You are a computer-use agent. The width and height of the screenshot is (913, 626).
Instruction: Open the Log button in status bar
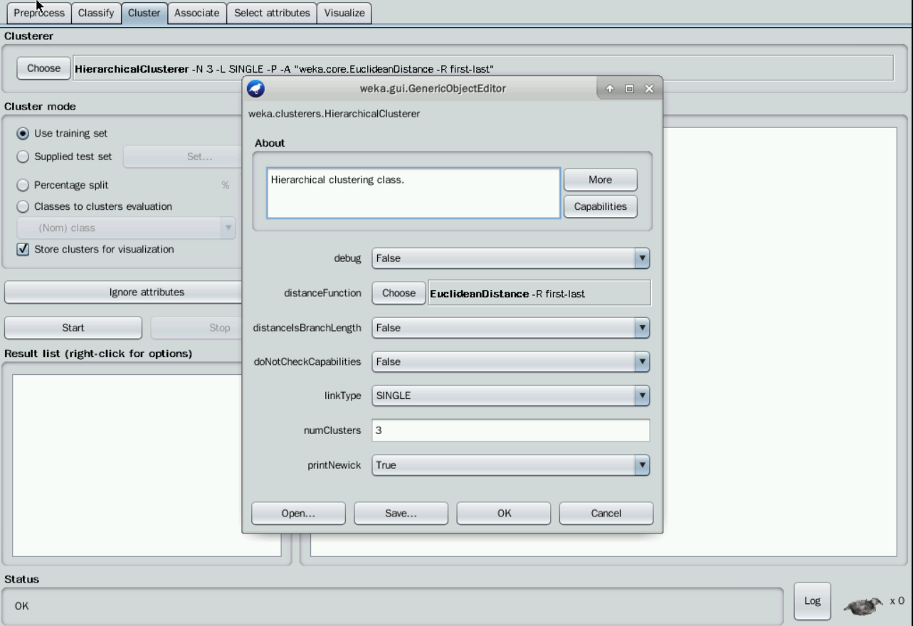click(x=811, y=601)
